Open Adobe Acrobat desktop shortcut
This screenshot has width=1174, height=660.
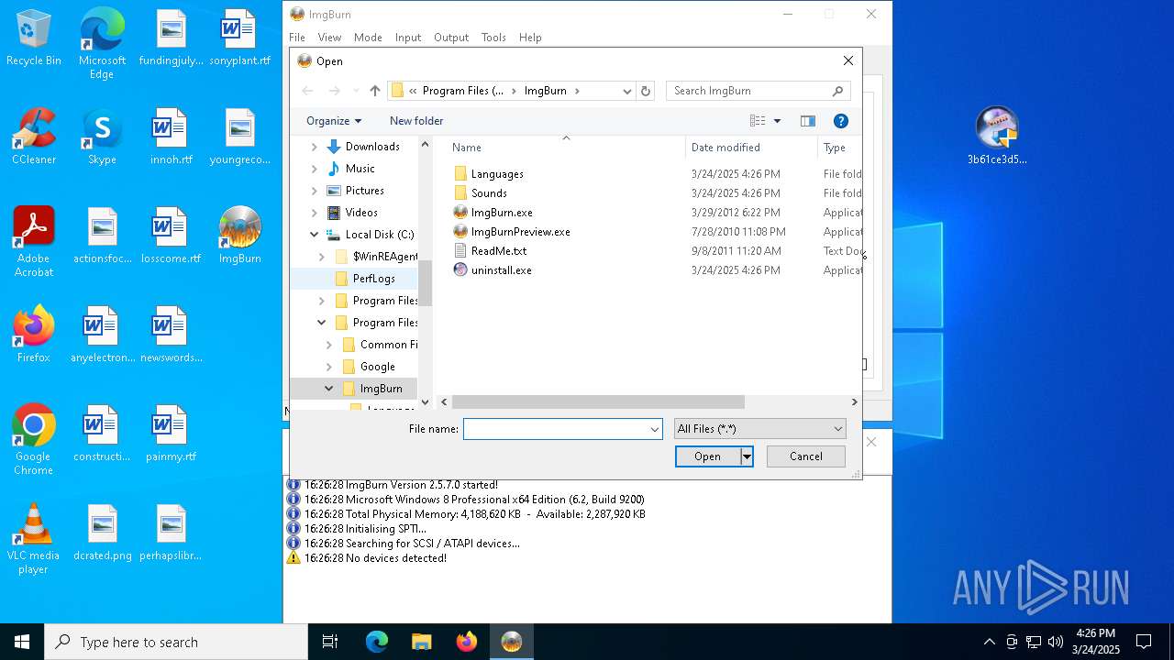click(34, 241)
